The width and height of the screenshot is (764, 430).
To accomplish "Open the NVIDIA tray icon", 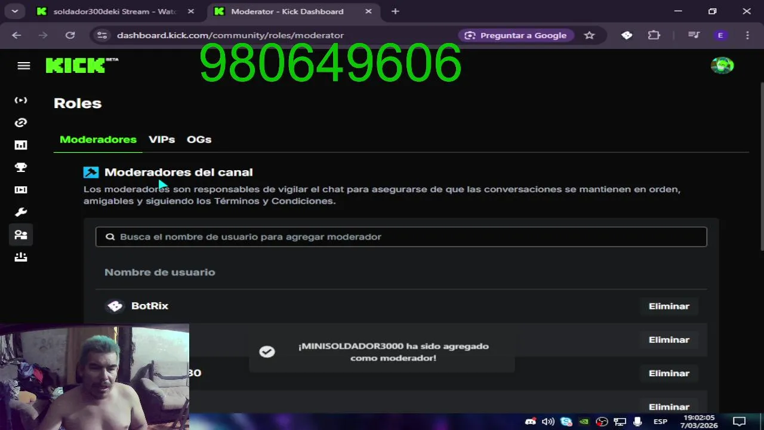I will 584,422.
